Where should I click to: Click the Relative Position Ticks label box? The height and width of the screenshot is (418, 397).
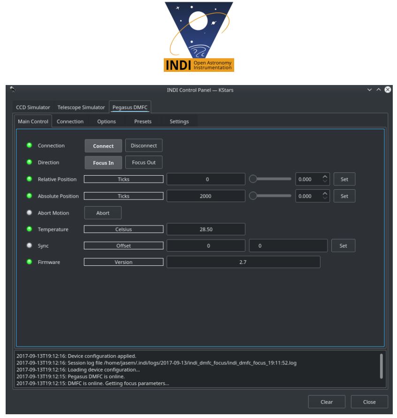123,179
